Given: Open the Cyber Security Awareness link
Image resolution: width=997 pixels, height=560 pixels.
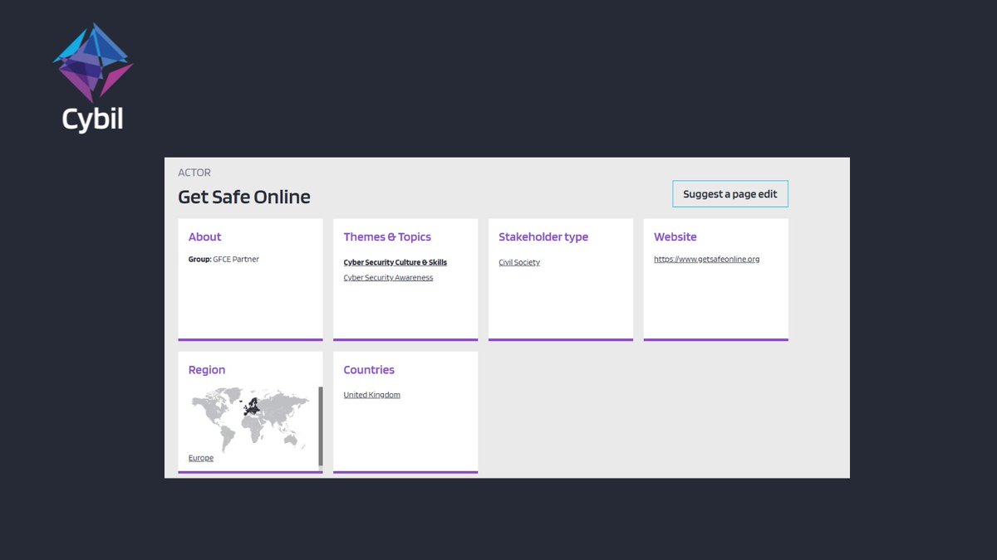Looking at the screenshot, I should (x=387, y=277).
